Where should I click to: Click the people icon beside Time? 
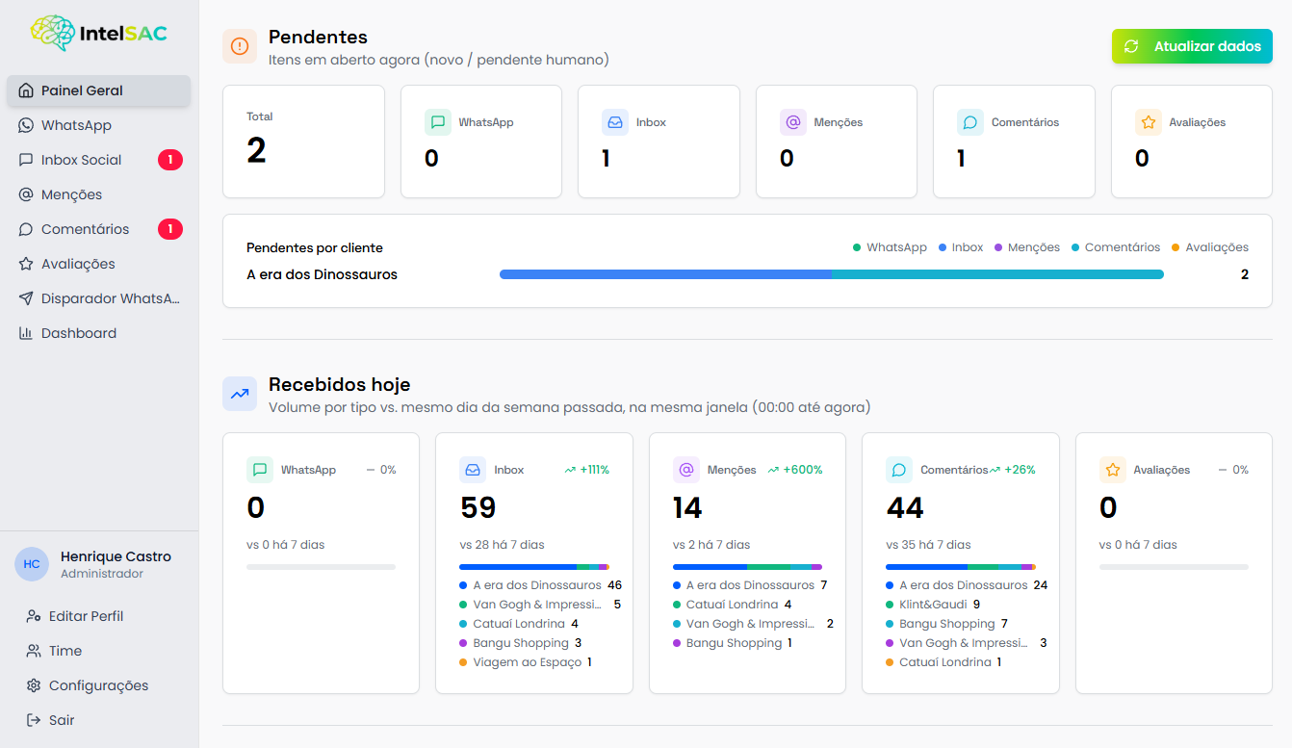pyautogui.click(x=34, y=651)
